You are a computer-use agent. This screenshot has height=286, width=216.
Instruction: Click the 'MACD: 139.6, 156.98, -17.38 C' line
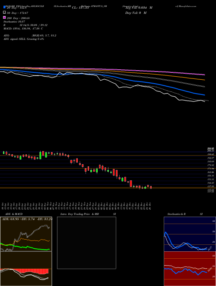pyautogui.click(x=23, y=29)
